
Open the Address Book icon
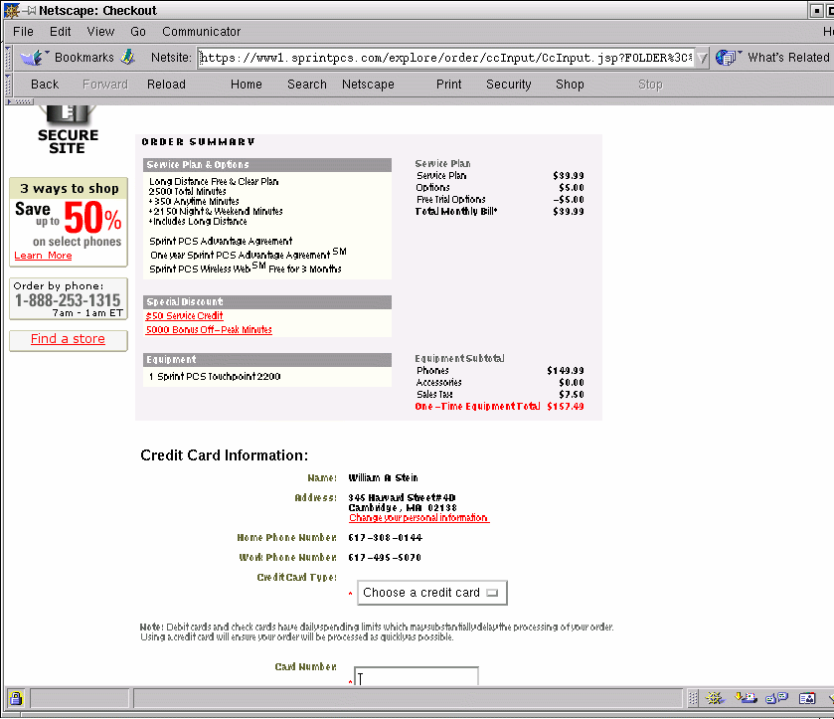point(807,698)
